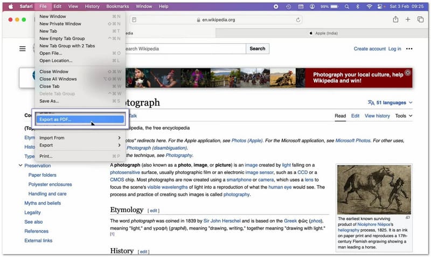Screen dimensions: 431x257
Task: Open Time Machine clock icon in menu bar
Action: [289, 6]
